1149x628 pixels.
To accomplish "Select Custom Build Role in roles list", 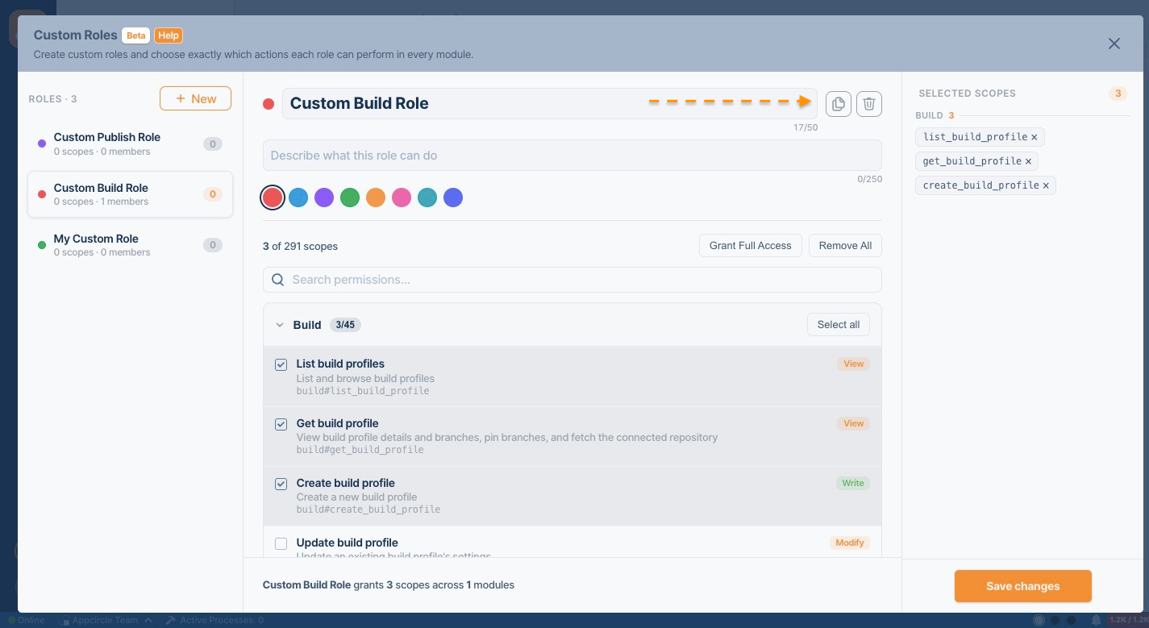I will coord(130,194).
